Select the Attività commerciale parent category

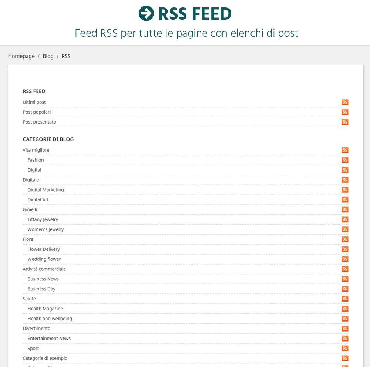[44, 269]
